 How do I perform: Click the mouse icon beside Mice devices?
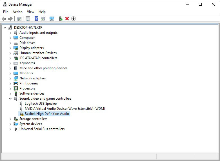coord(16,68)
